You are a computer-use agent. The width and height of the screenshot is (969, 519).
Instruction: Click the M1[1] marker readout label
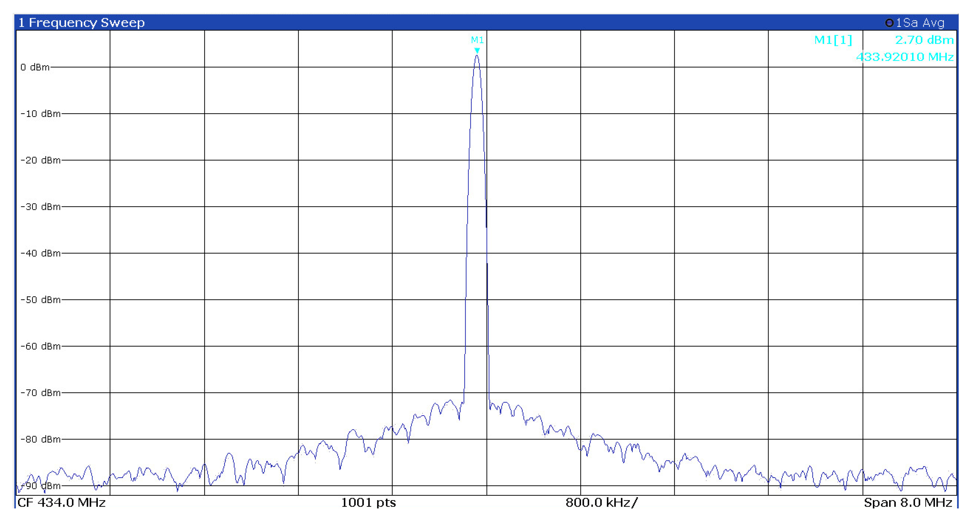pyautogui.click(x=833, y=40)
